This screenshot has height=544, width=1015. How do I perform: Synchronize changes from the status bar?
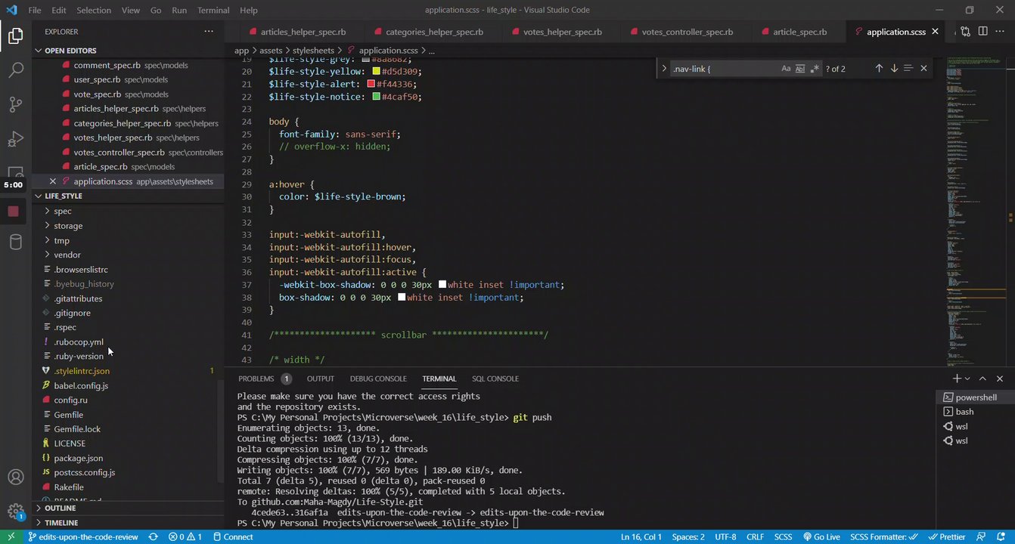[x=154, y=537]
